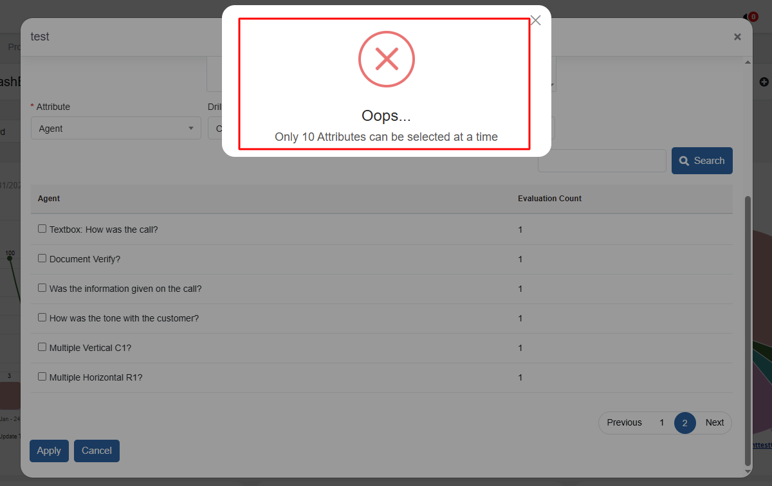Screen dimensions: 772x486
Task: Click the modal scrollbar up arrow
Action: (747, 62)
